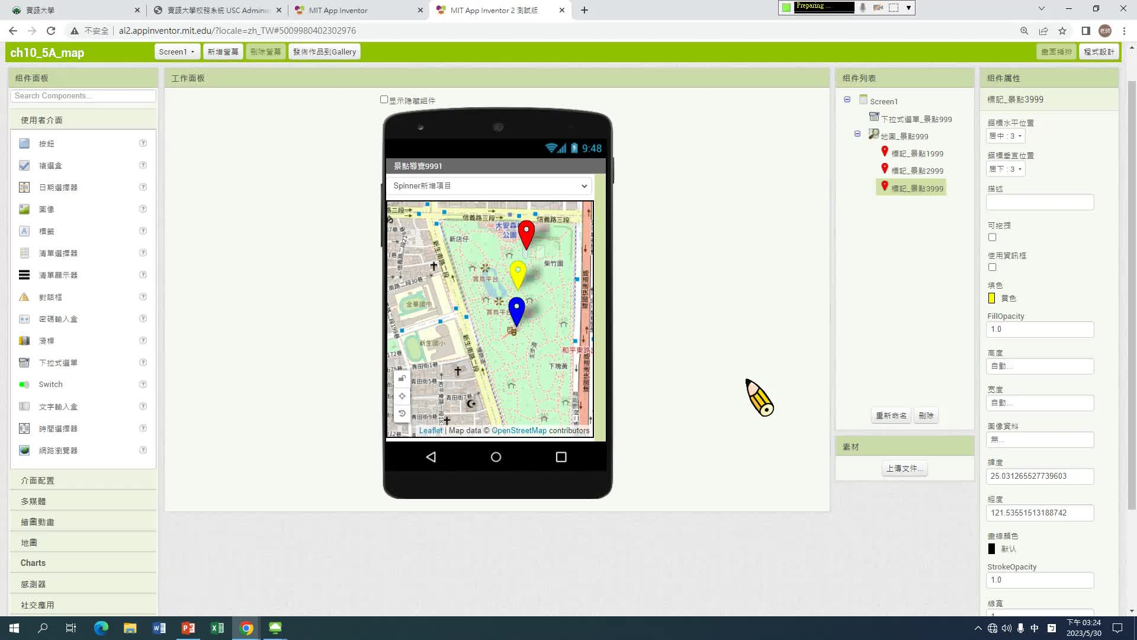Open PowerPoint from the taskbar
Screen dimensions: 1137x640
coord(188,628)
